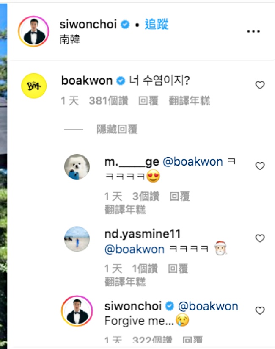
Task: Open the 南韓 location link
Action: pos(69,40)
